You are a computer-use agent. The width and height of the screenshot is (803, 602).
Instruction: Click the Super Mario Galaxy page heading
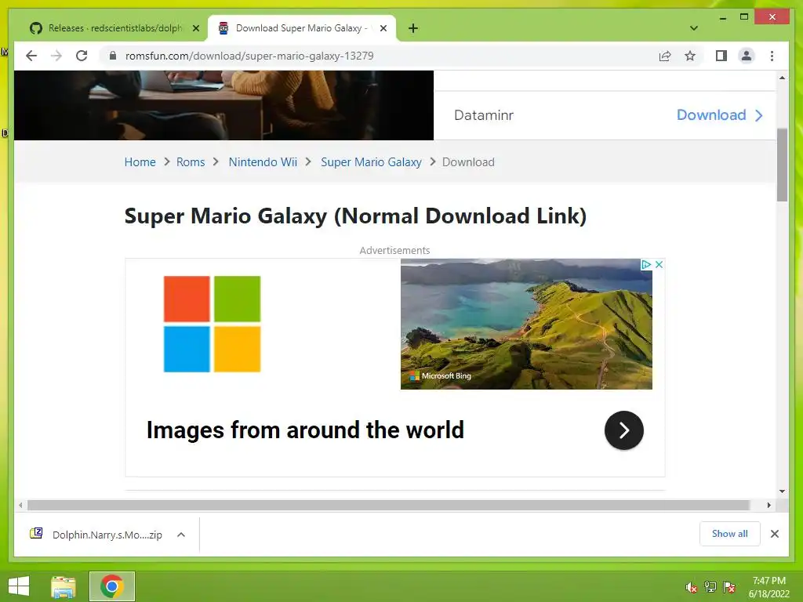pyautogui.click(x=355, y=216)
